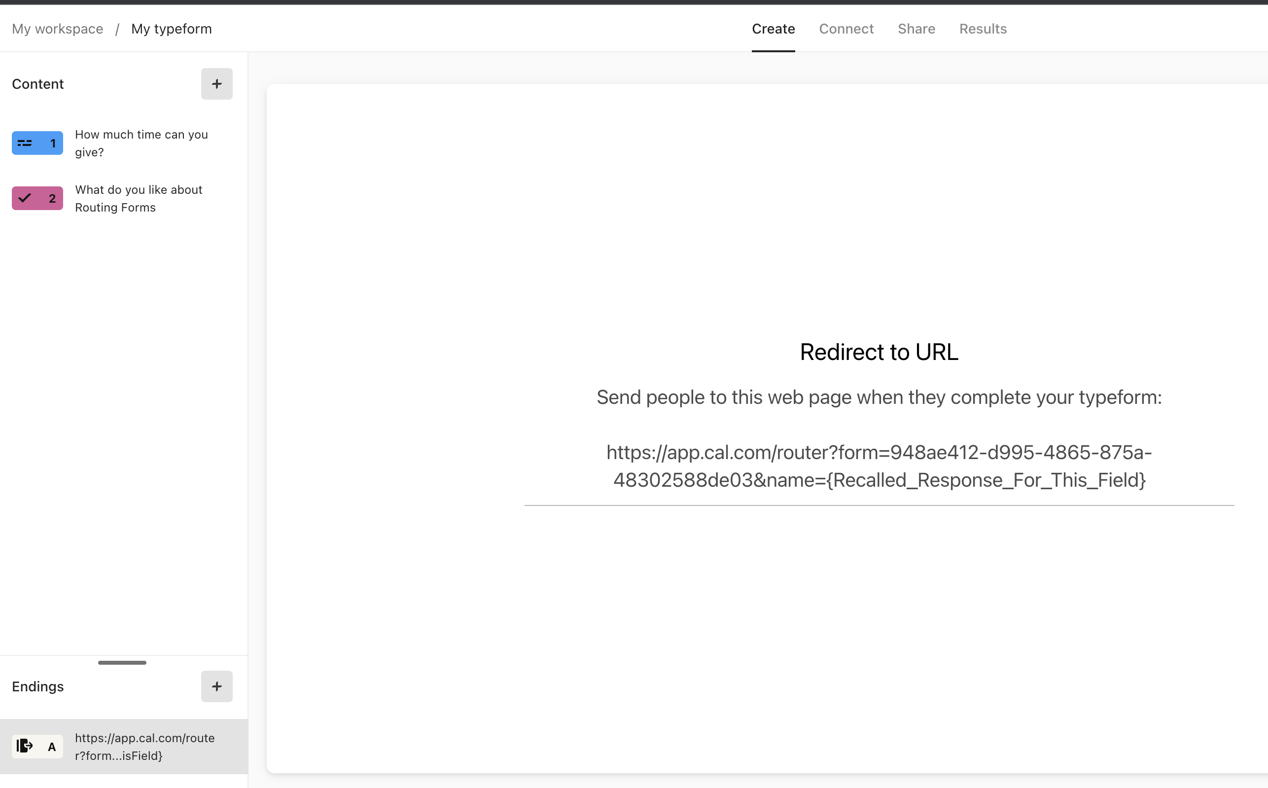Click the add Endings plus icon
The image size is (1268, 788).
click(x=216, y=686)
